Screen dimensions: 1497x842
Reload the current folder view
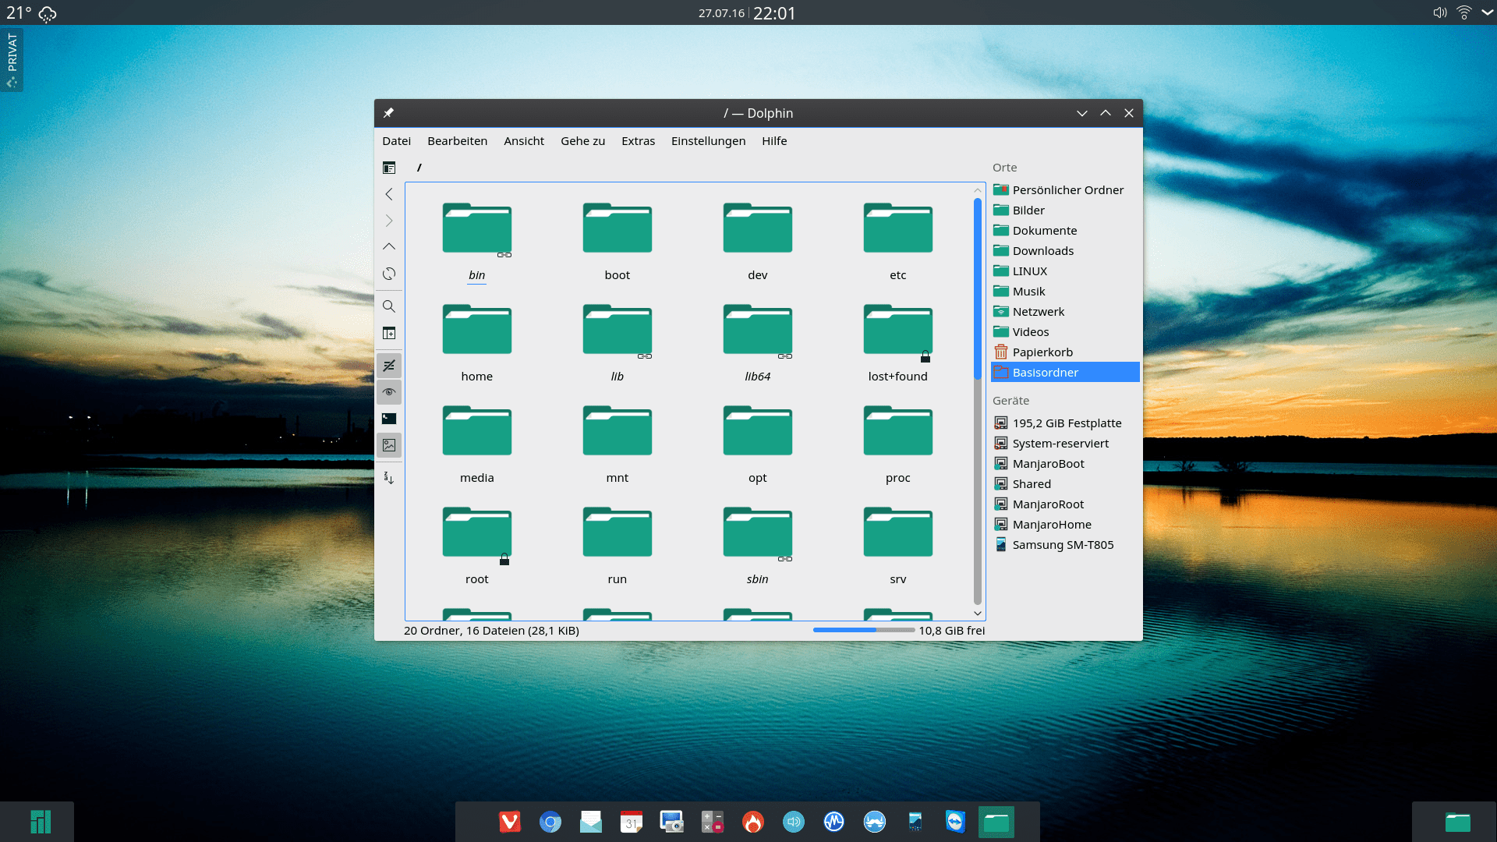tap(389, 274)
